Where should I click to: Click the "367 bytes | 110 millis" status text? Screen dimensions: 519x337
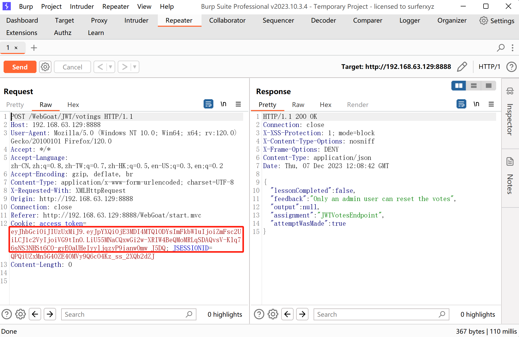click(486, 331)
